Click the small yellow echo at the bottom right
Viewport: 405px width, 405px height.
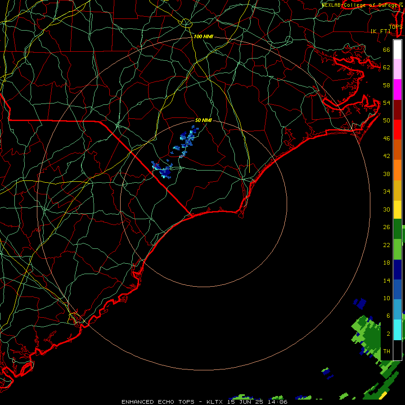384,395
